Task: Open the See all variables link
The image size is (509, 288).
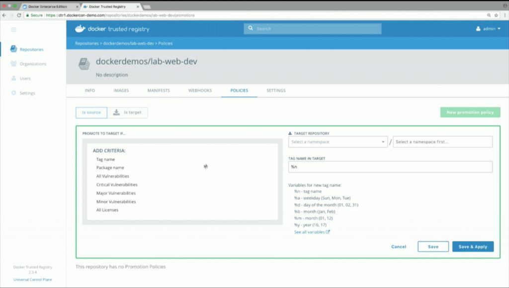Action: click(312, 232)
